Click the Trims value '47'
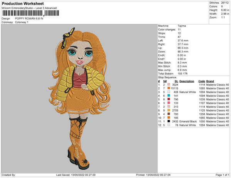Viewport: 231px width, 178px height. coord(179,37)
